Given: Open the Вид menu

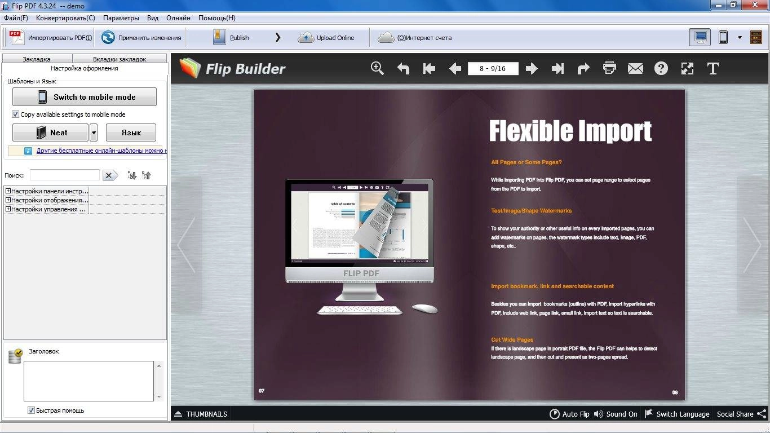Looking at the screenshot, I should (x=153, y=18).
